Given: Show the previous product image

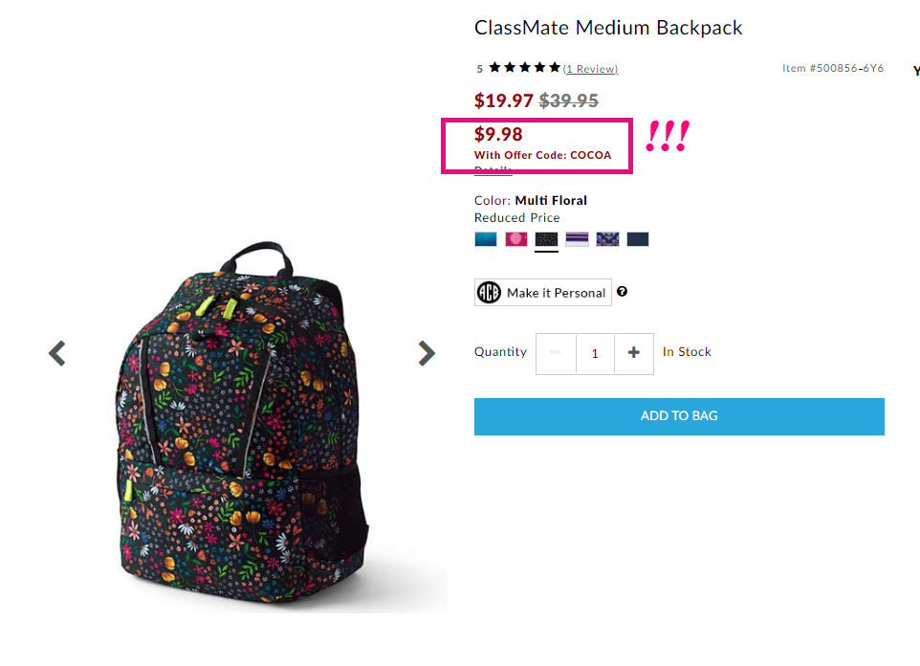Looking at the screenshot, I should [57, 353].
